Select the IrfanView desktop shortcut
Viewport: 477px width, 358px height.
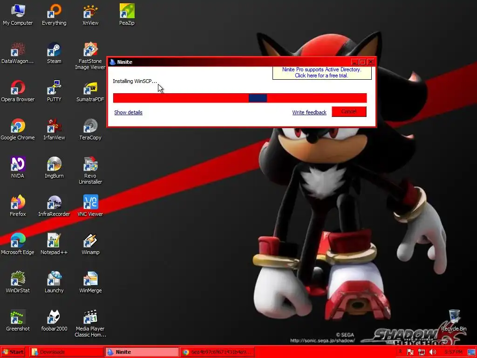click(54, 130)
